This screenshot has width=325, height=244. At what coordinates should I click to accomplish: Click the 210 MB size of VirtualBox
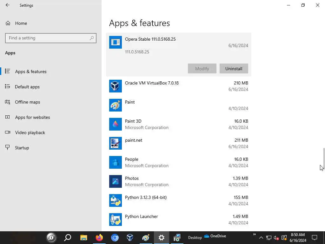pos(241,83)
